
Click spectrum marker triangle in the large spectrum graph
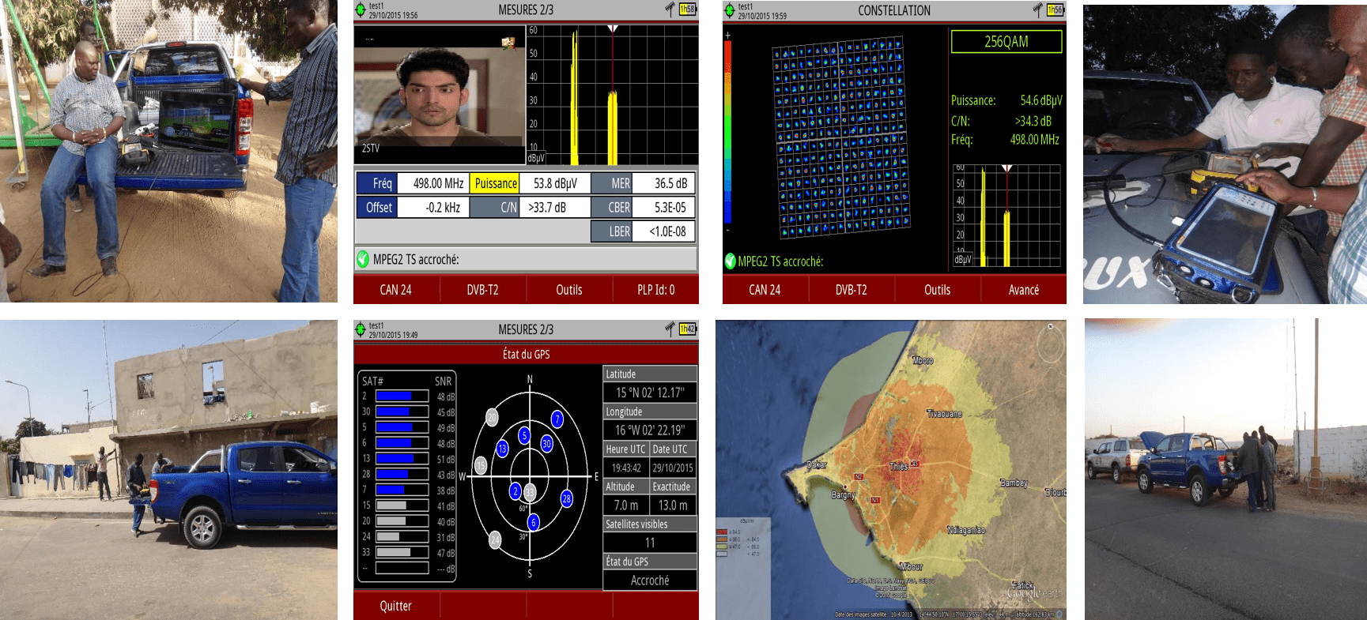613,29
